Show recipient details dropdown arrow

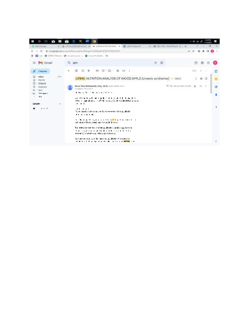click(x=92, y=89)
